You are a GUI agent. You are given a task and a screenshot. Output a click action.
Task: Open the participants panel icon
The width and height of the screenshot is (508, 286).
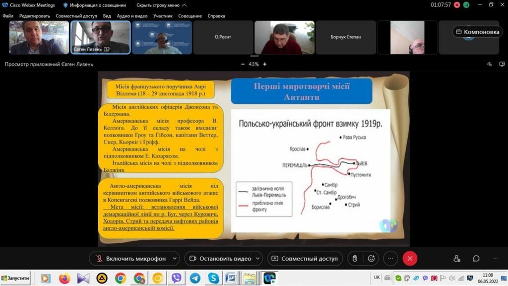coord(457,259)
